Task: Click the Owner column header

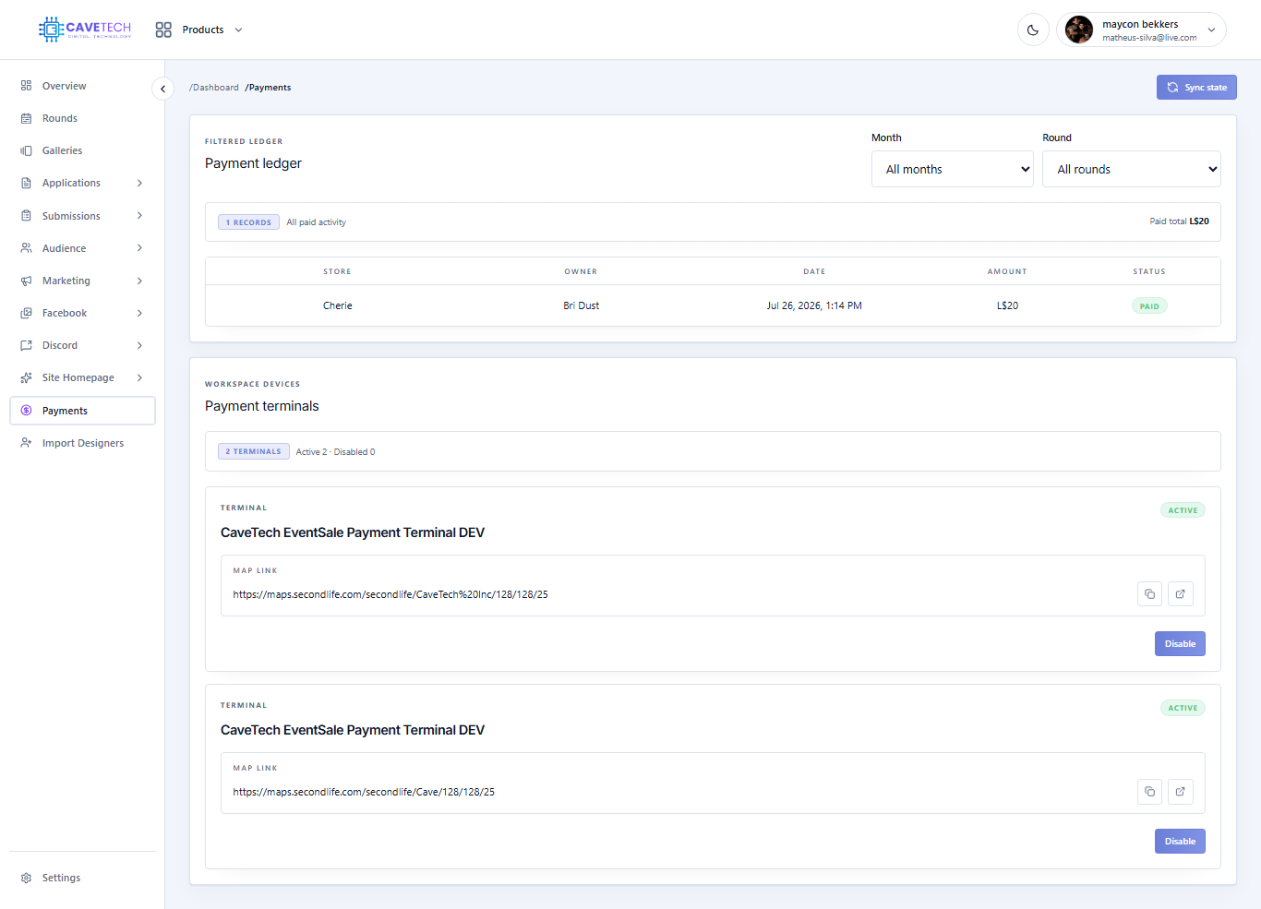Action: (x=581, y=271)
